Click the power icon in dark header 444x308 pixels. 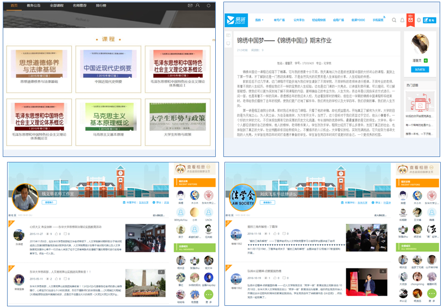[x=209, y=5]
